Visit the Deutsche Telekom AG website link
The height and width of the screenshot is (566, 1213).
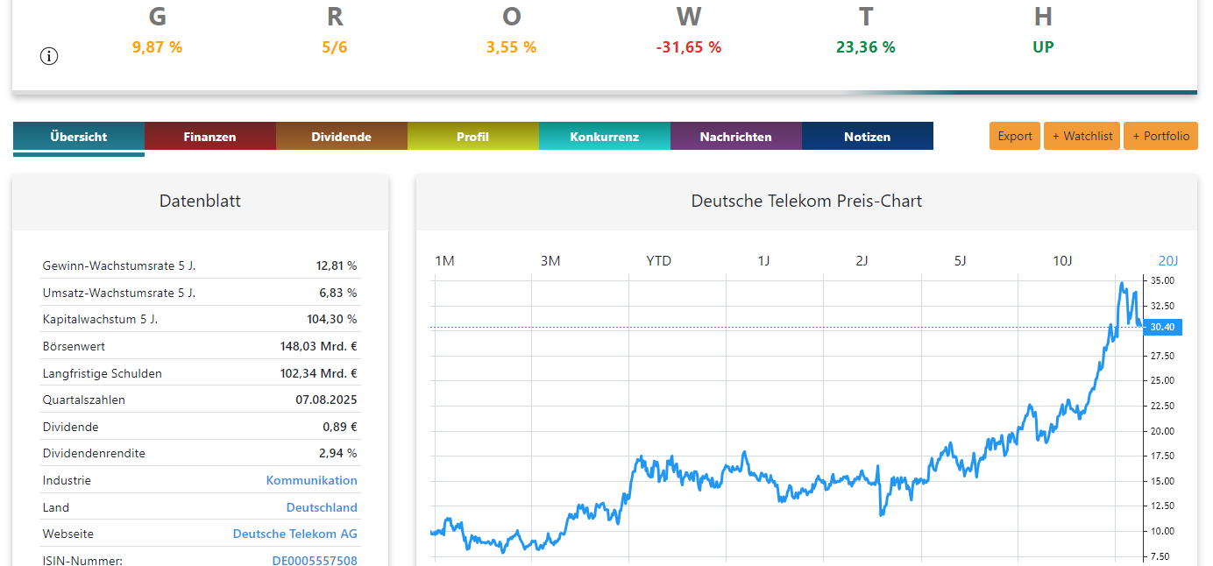(295, 534)
